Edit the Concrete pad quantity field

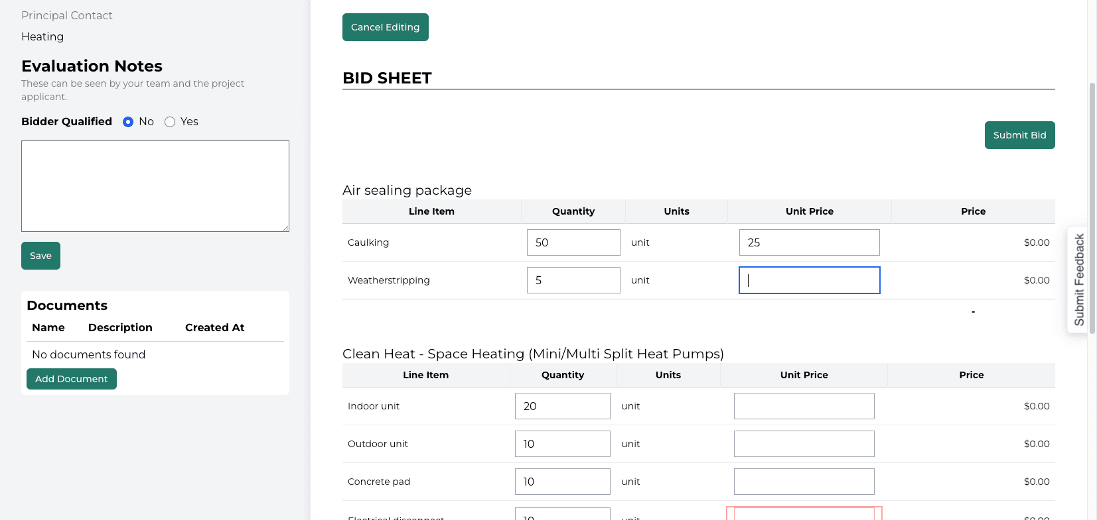562,482
